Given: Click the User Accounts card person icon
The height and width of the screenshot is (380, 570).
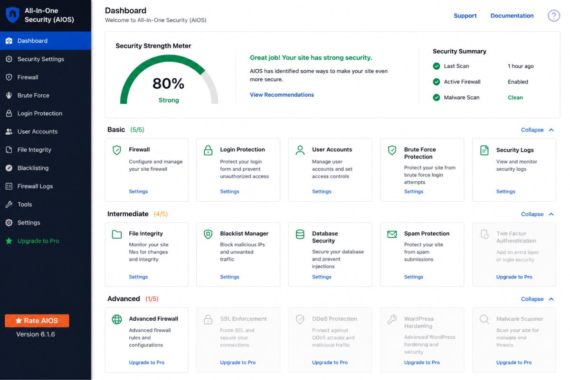Looking at the screenshot, I should tap(300, 150).
